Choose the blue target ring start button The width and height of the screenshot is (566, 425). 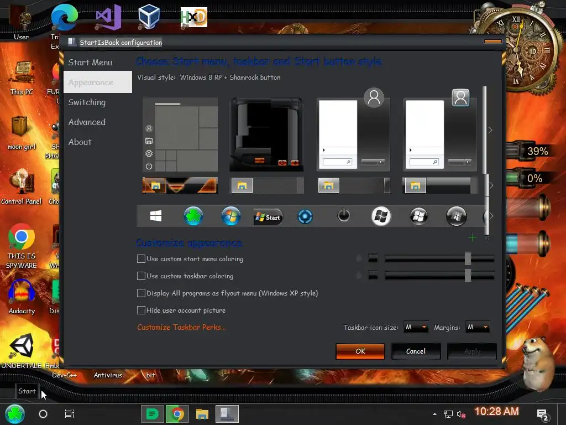305,217
